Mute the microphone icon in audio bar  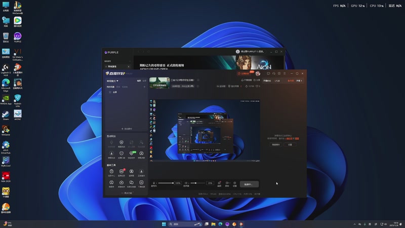(x=154, y=183)
